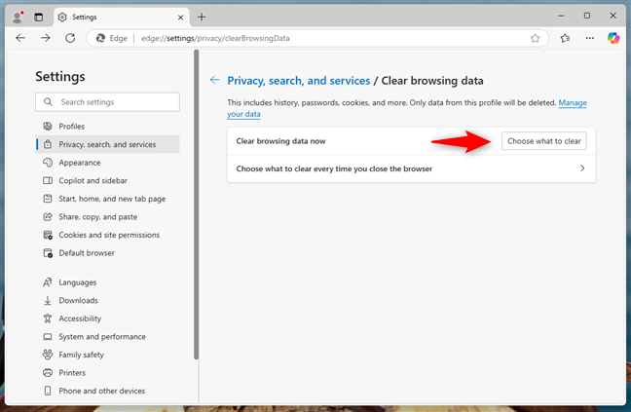This screenshot has height=412, width=631.
Task: Select Privacy, search, and services section
Action: coord(107,144)
